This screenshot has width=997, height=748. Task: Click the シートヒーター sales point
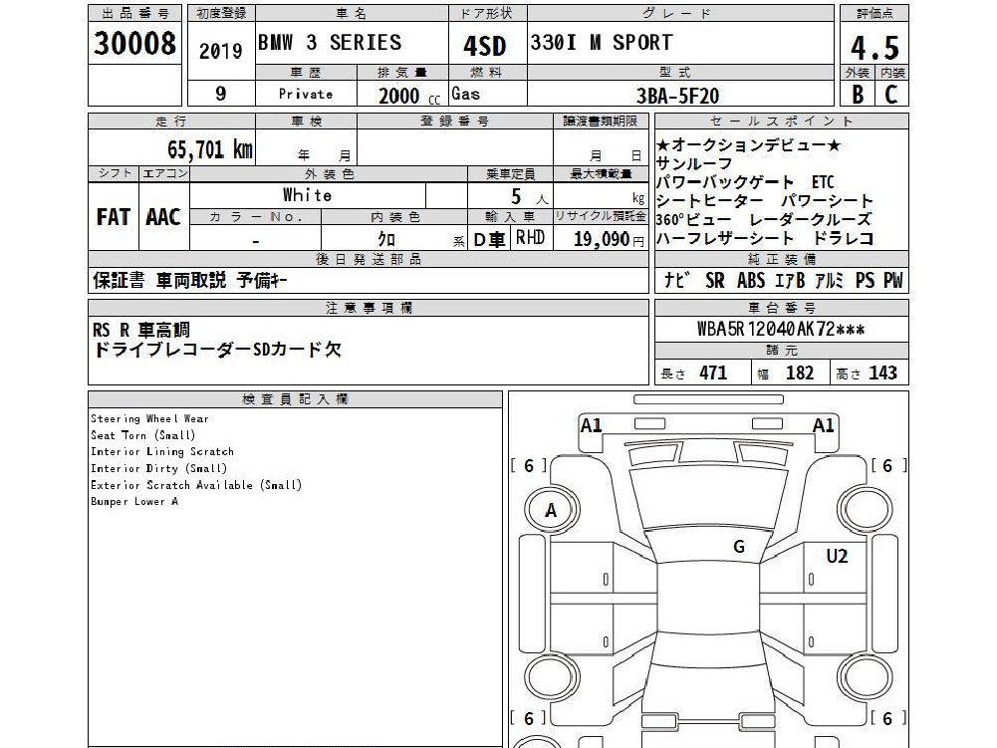(709, 201)
